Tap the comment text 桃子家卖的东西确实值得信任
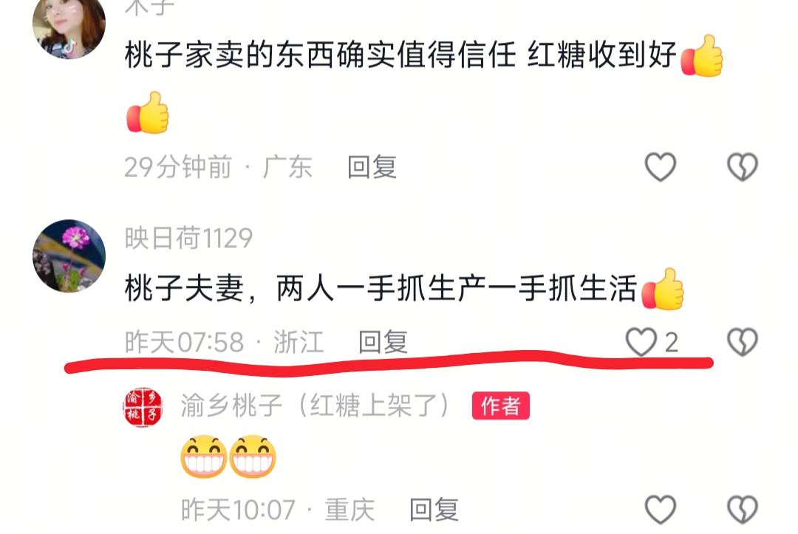Screen dimensions: 798x534 click(x=321, y=55)
